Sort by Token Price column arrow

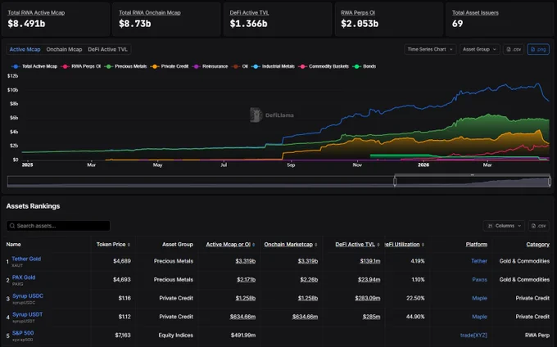click(x=129, y=245)
